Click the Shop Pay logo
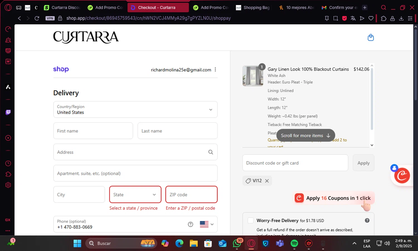This screenshot has width=418, height=251. [x=61, y=69]
